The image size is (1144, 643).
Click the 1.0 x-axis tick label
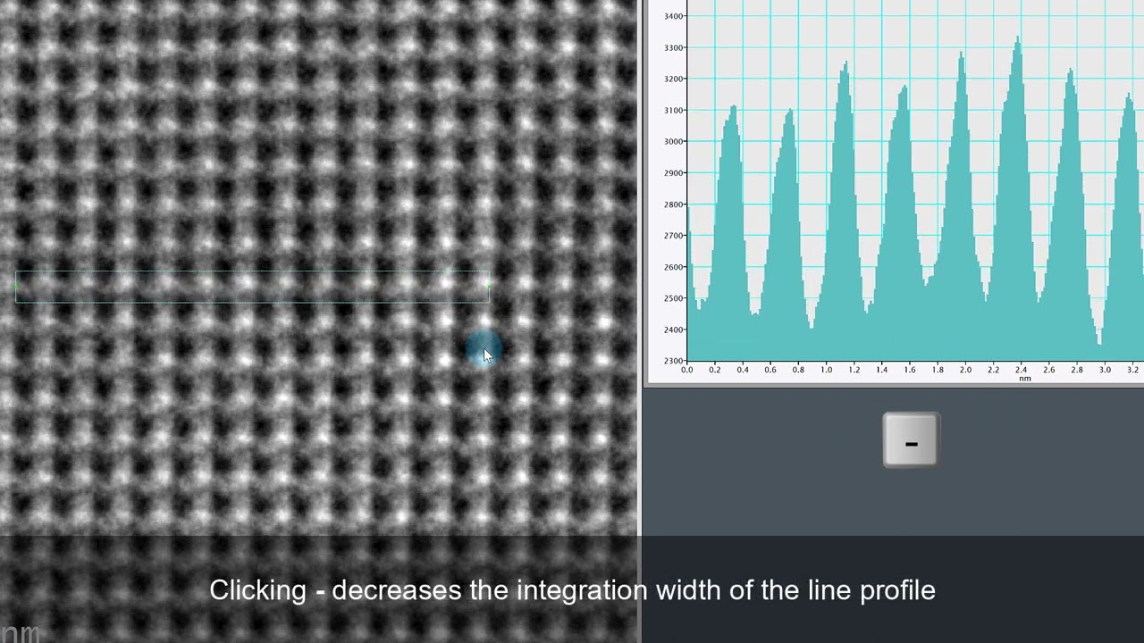click(826, 369)
